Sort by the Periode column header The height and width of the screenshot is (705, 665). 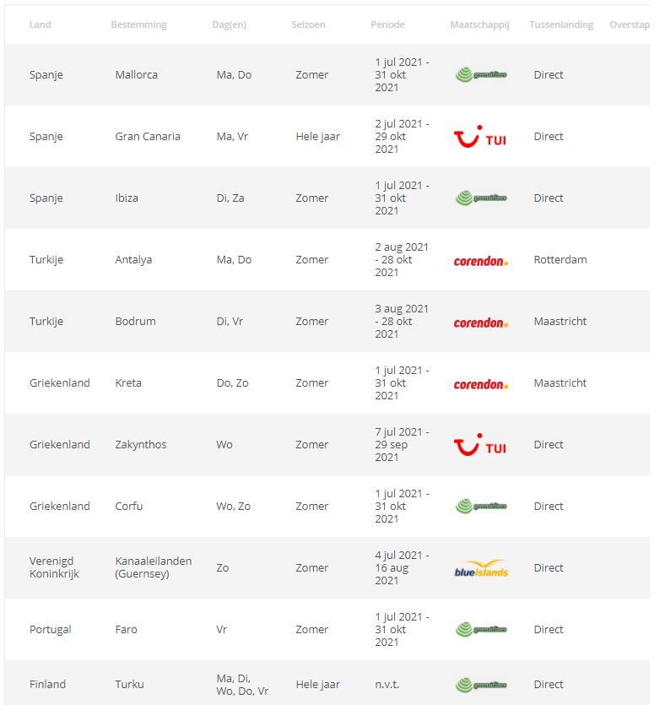point(387,24)
